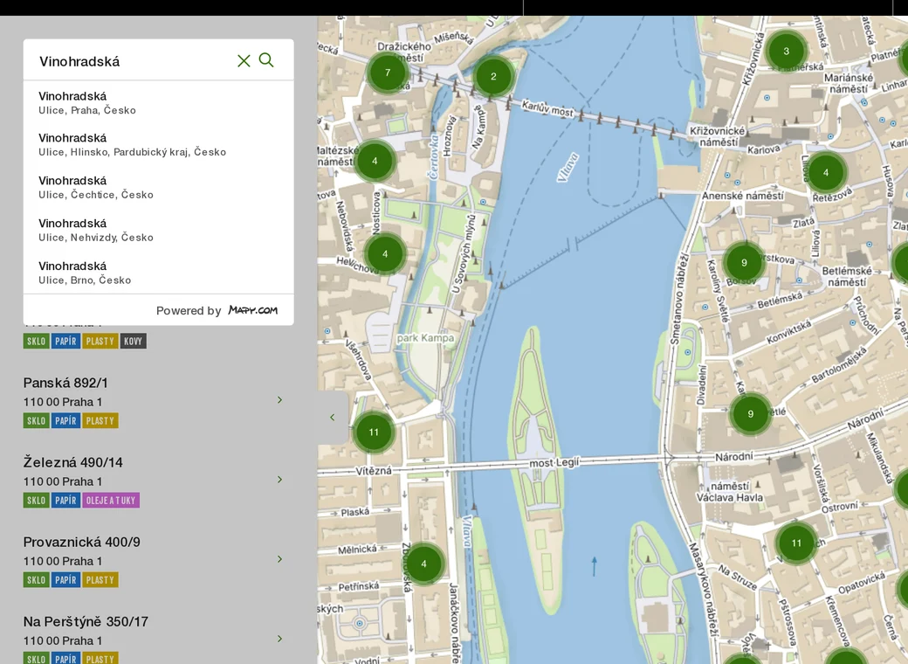Click the magnifier search icon
The width and height of the screenshot is (908, 664).
tap(266, 59)
